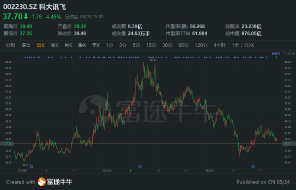Open the 1天 : 1分K period selector

click(243, 45)
